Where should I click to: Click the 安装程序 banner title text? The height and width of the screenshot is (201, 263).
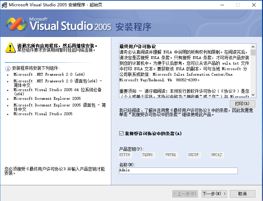(133, 27)
